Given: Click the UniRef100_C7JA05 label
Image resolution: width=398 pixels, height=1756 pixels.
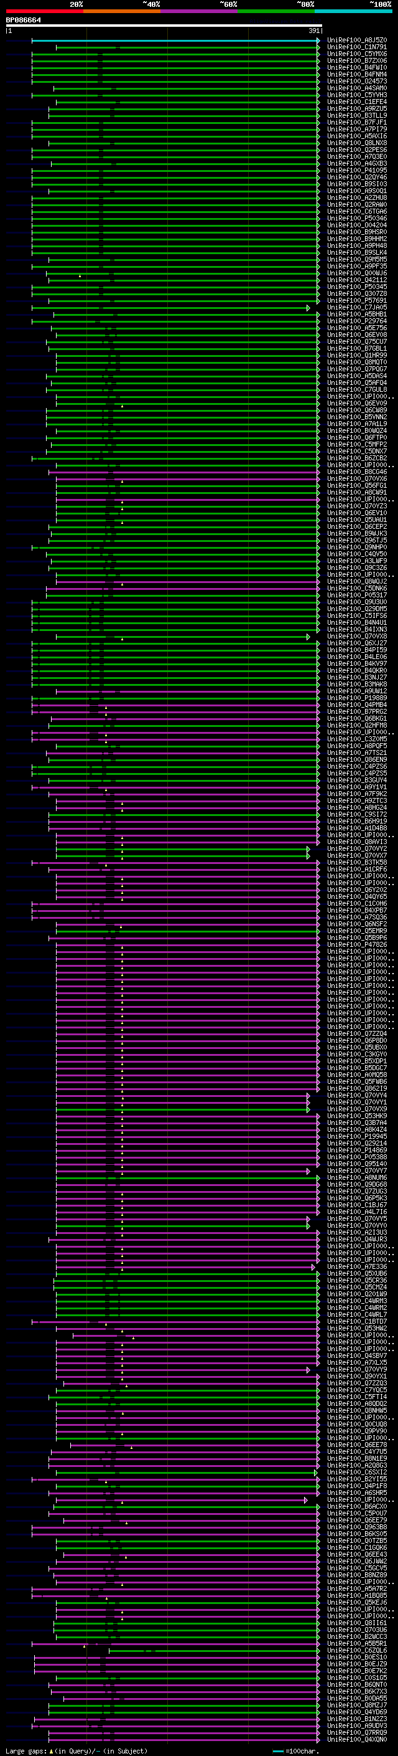Looking at the screenshot, I should [x=357, y=308].
